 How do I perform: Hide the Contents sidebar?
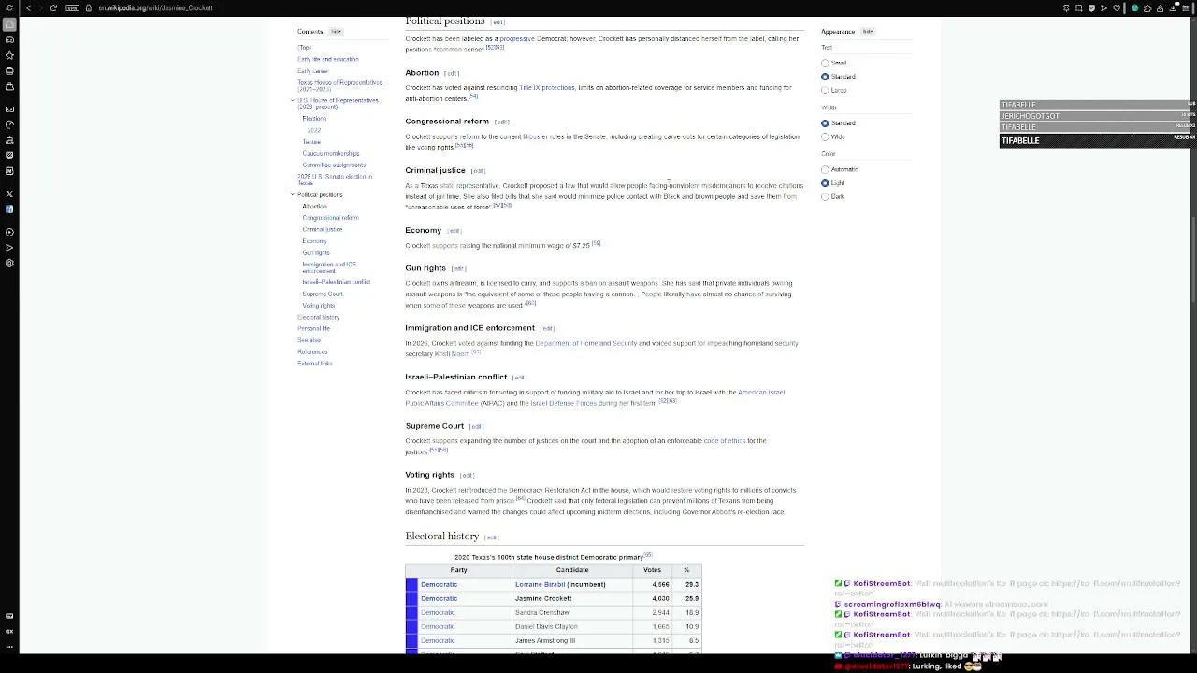point(336,32)
